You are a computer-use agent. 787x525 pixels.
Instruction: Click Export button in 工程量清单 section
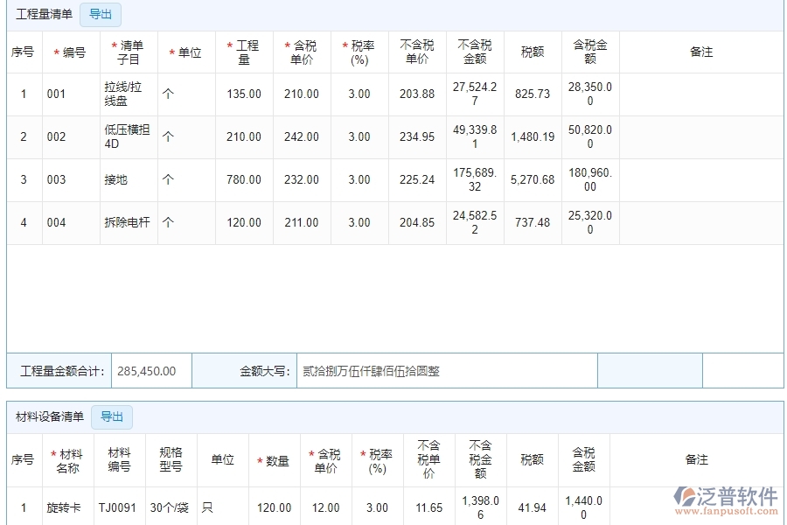[101, 14]
